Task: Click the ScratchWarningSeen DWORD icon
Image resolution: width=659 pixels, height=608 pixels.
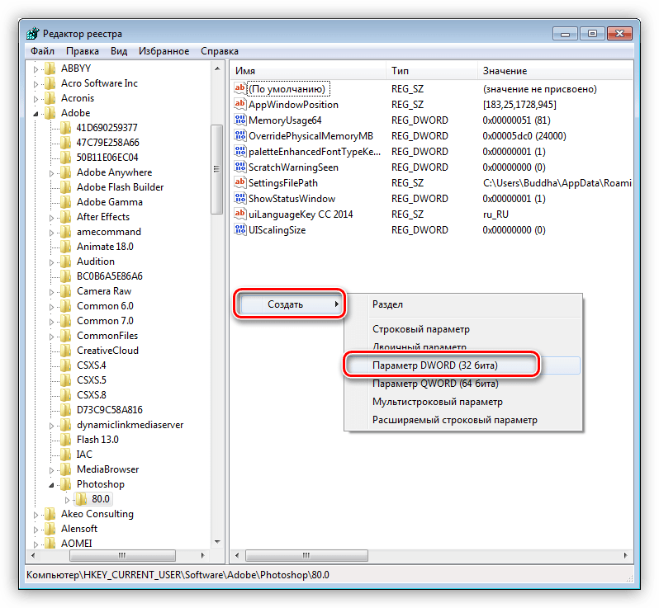Action: tap(240, 167)
